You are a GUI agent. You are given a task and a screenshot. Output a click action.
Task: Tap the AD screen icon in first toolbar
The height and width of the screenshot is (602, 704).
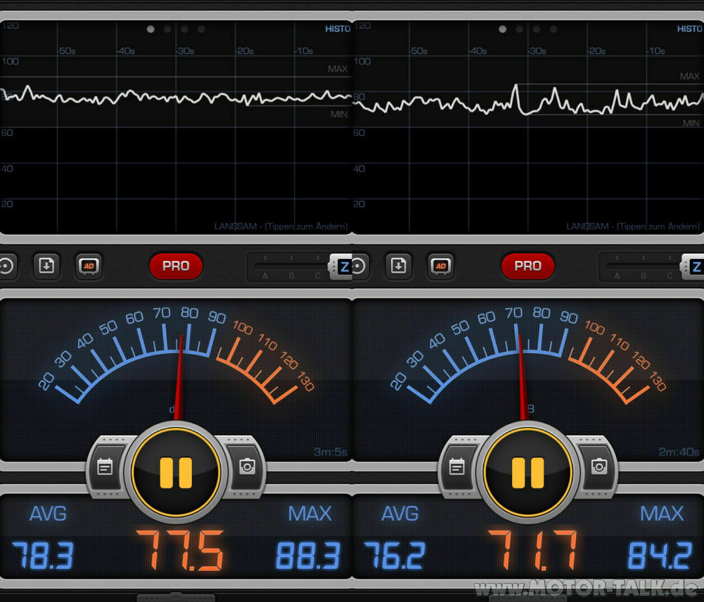pos(88,266)
